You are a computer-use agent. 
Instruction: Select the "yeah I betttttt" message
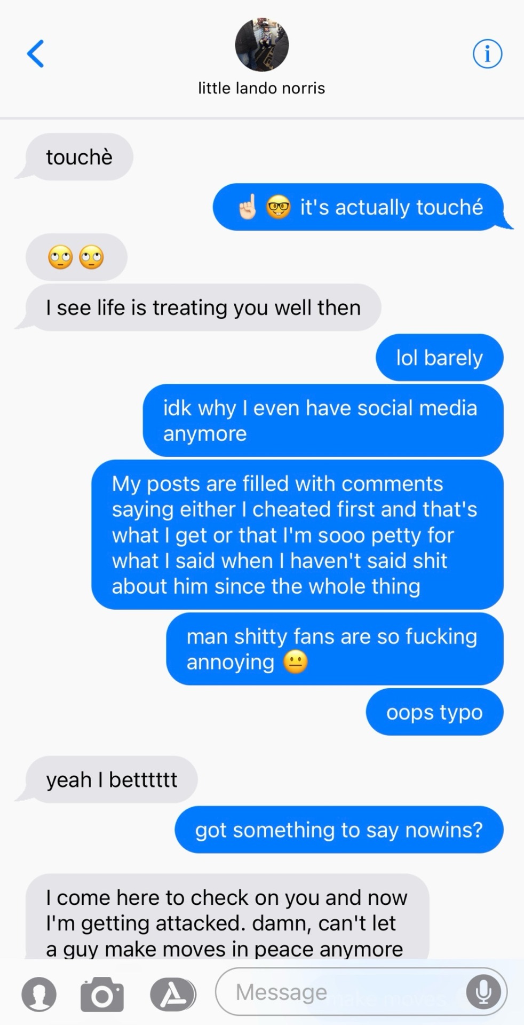[x=112, y=779]
